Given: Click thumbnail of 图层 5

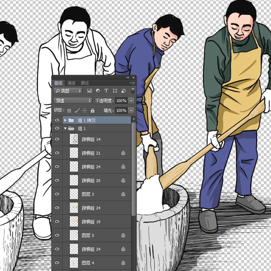Looking at the screenshot, I should click(x=74, y=235).
